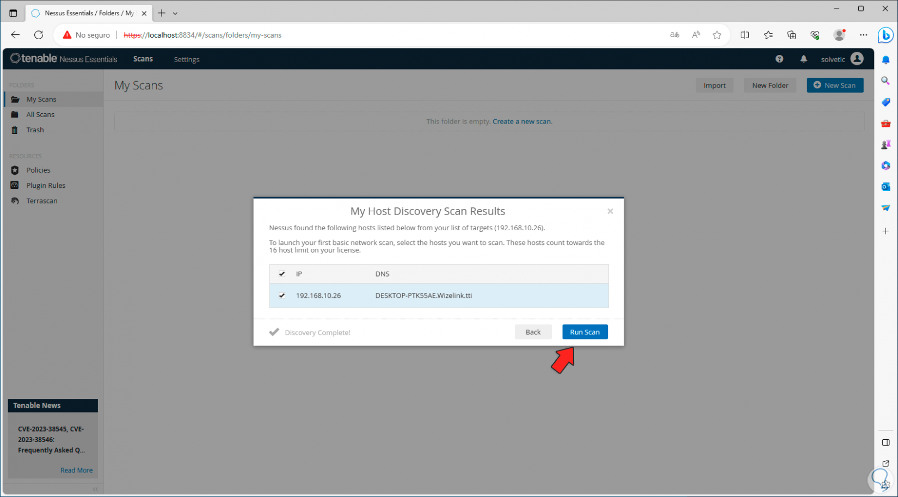Show Nessus notifications bell
Image resolution: width=898 pixels, height=497 pixels.
tap(803, 59)
